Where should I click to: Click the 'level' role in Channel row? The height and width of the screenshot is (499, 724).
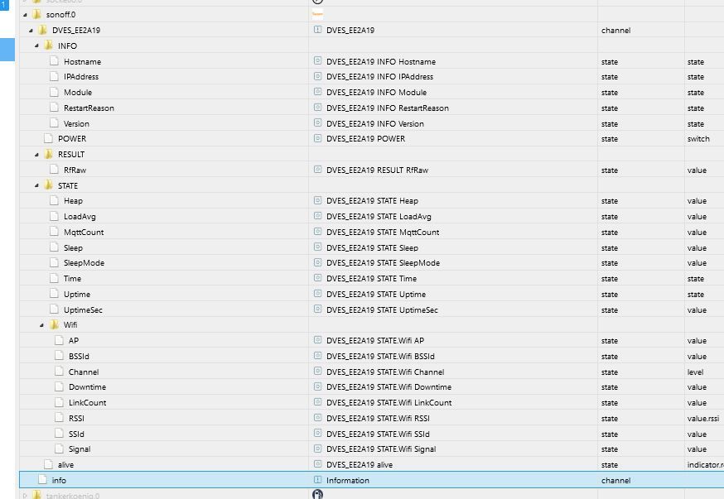(x=695, y=372)
